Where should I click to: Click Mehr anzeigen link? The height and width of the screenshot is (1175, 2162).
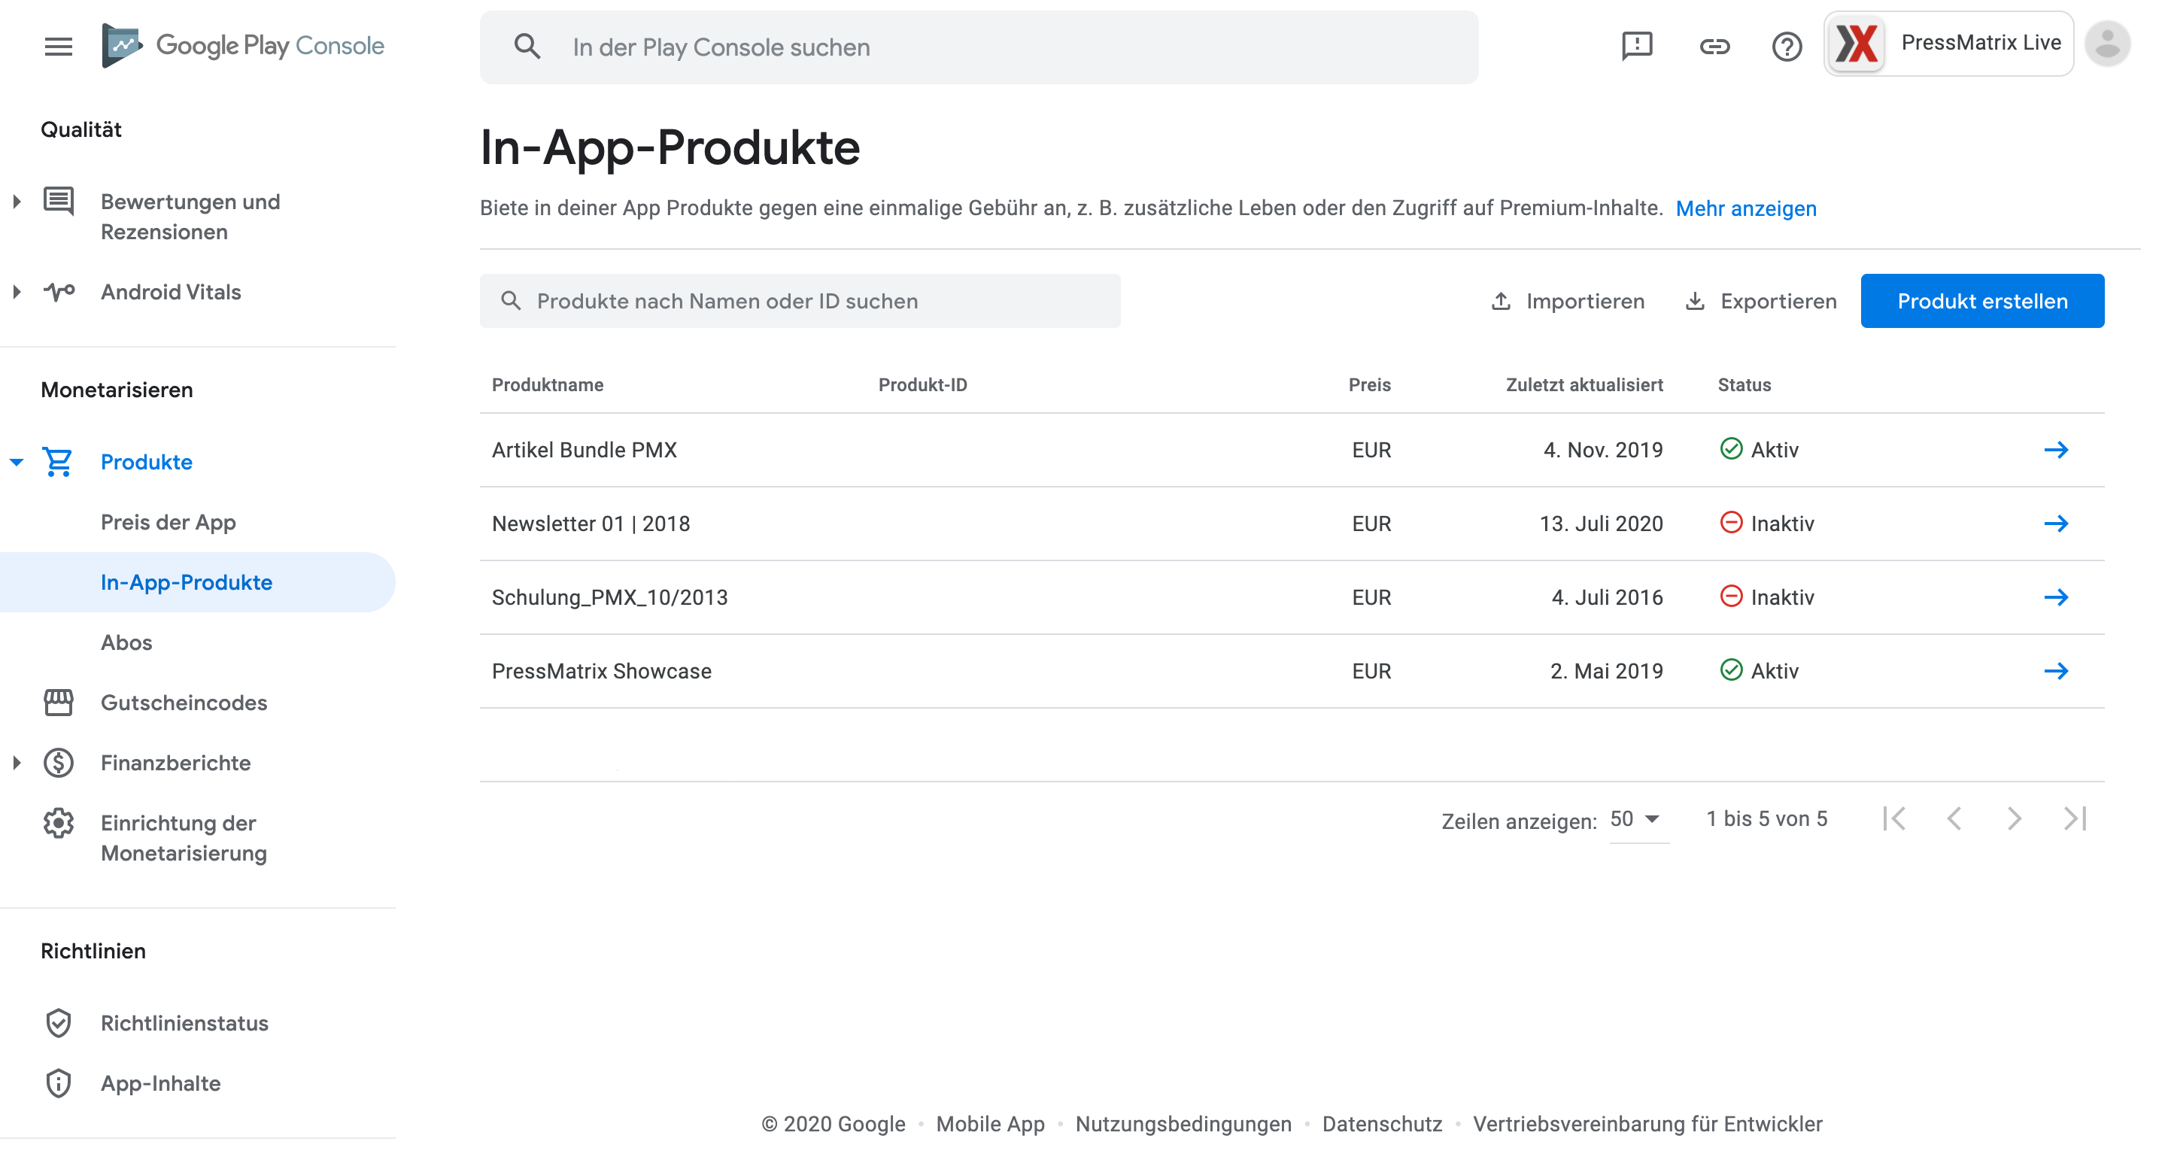point(1746,208)
